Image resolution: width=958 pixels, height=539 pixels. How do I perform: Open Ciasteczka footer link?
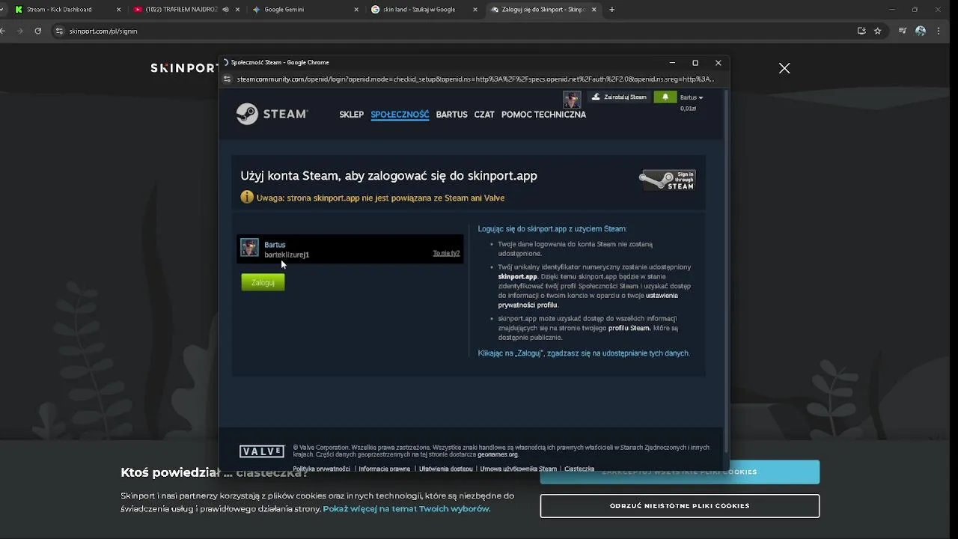pyautogui.click(x=579, y=469)
